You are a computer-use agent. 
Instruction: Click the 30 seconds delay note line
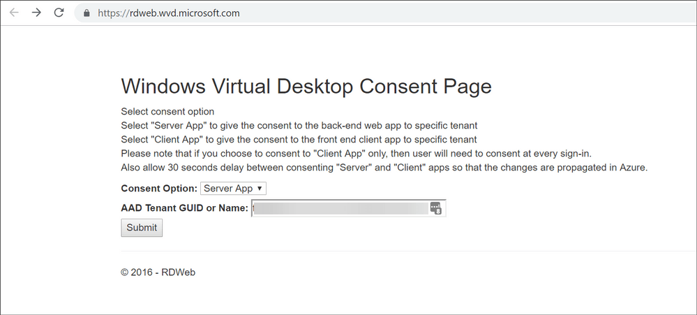pos(384,168)
